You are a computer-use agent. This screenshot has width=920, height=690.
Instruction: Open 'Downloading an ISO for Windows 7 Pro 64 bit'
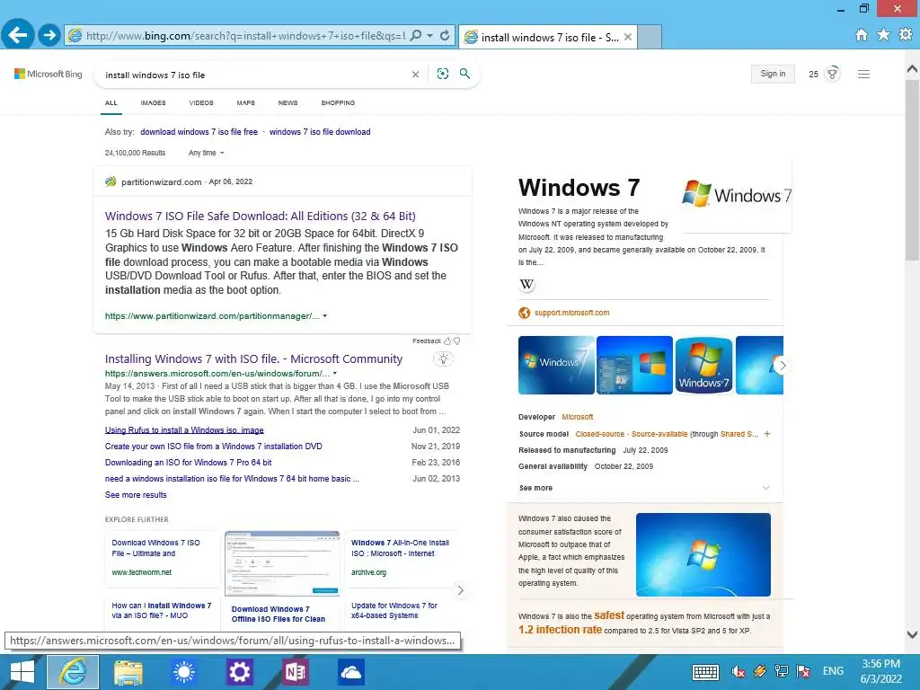pyautogui.click(x=189, y=463)
